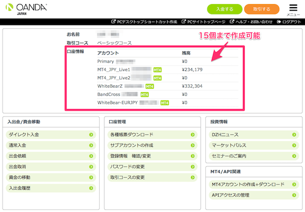Click arrow icon on パスワードの変更 row

click(193, 167)
